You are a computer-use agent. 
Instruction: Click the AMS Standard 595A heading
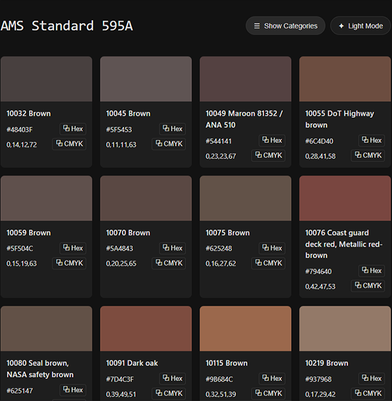pyautogui.click(x=67, y=26)
